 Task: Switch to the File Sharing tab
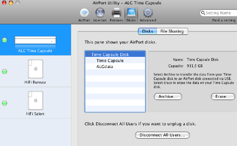(172, 31)
